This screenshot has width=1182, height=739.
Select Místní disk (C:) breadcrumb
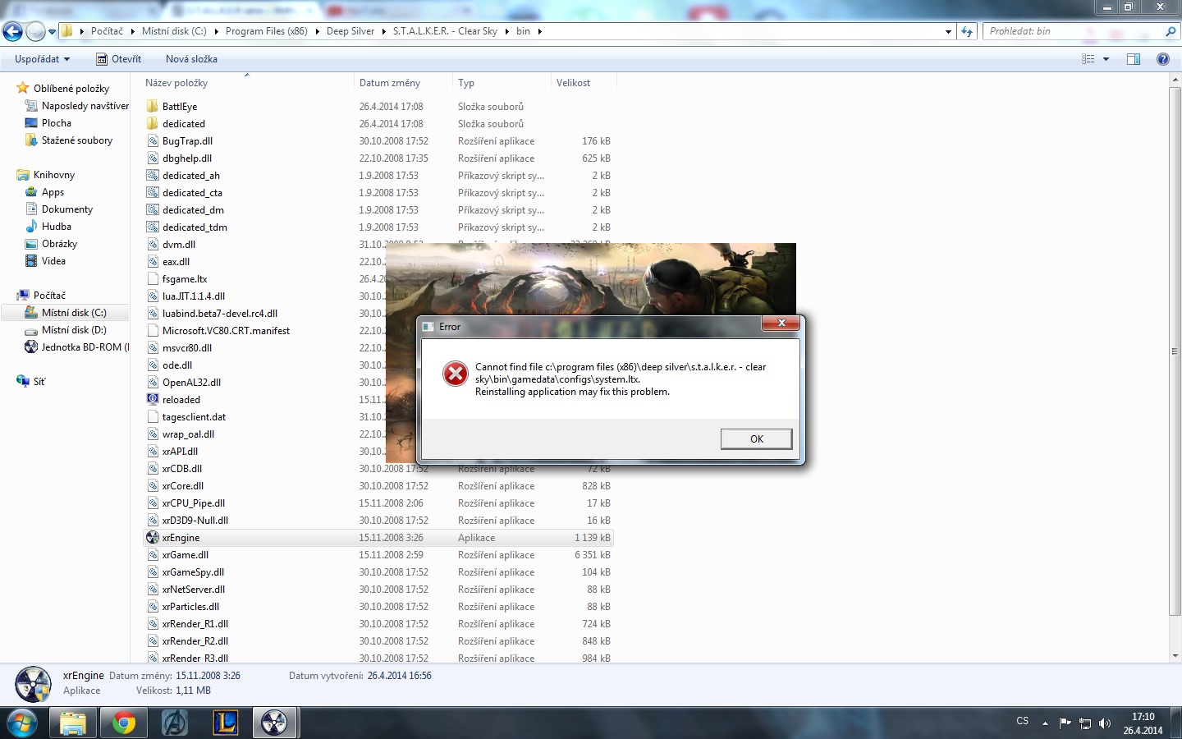tap(174, 31)
